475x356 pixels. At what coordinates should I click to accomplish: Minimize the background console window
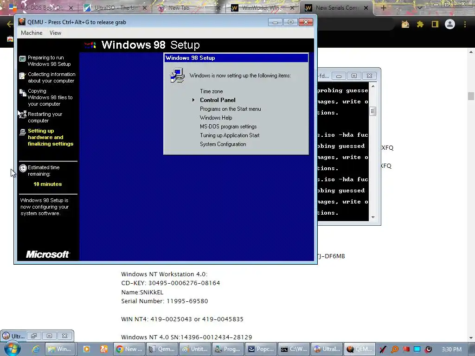339,76
